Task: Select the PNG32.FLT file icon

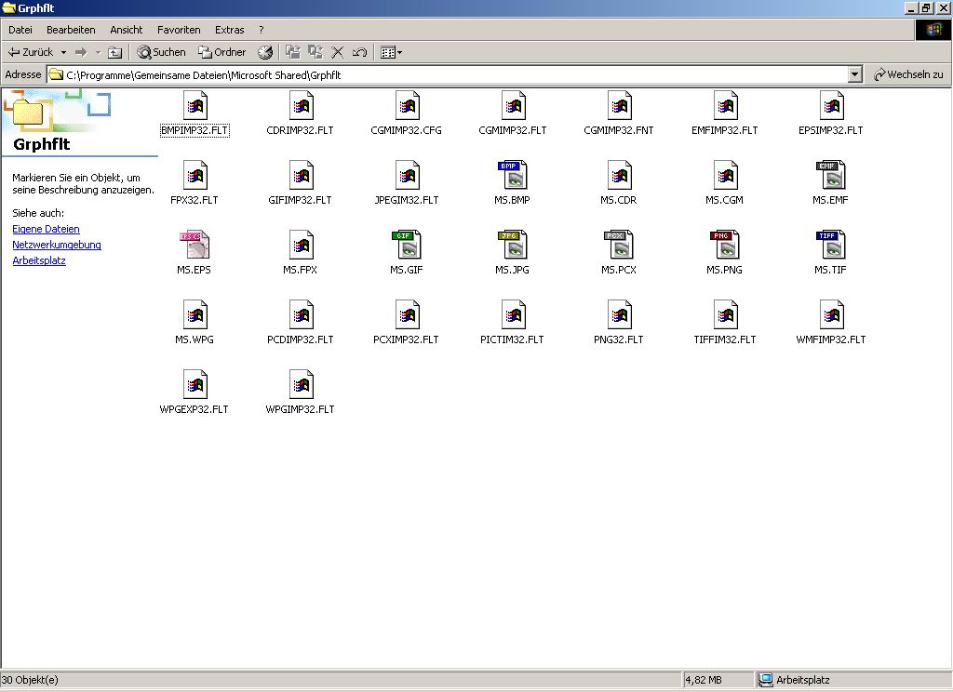Action: tap(619, 315)
